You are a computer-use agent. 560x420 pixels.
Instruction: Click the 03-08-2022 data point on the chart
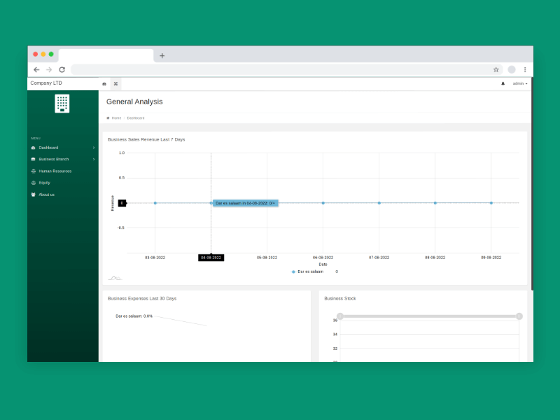point(155,203)
